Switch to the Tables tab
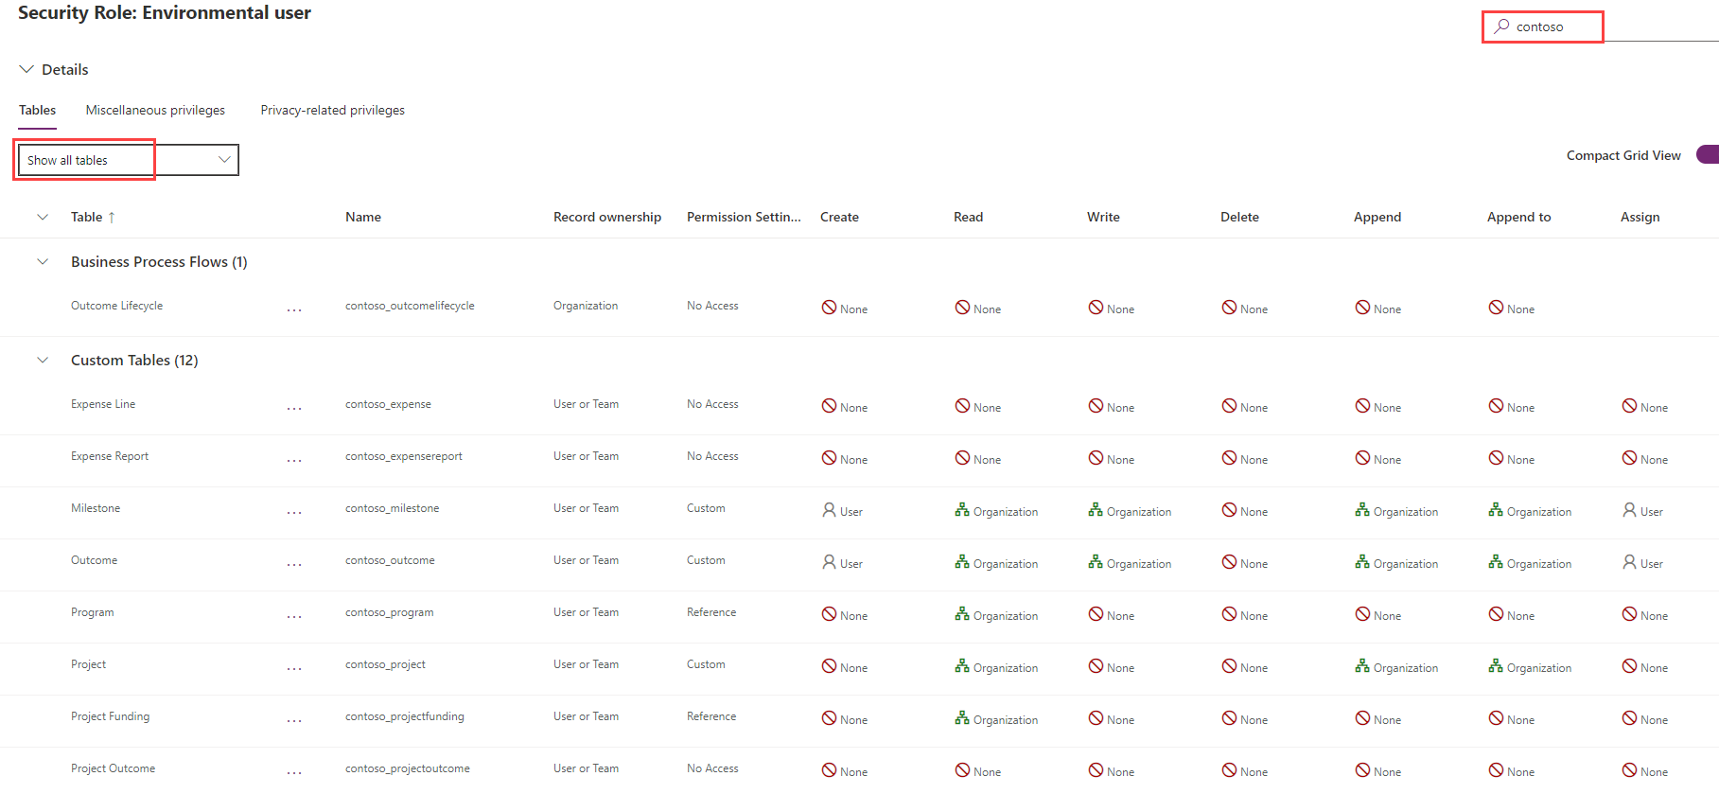 point(37,110)
